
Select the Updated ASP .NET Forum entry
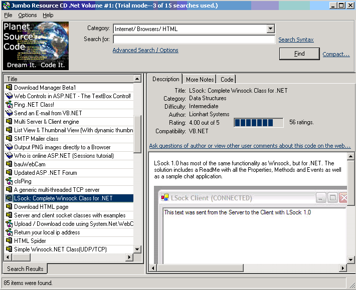pyautogui.click(x=69, y=173)
